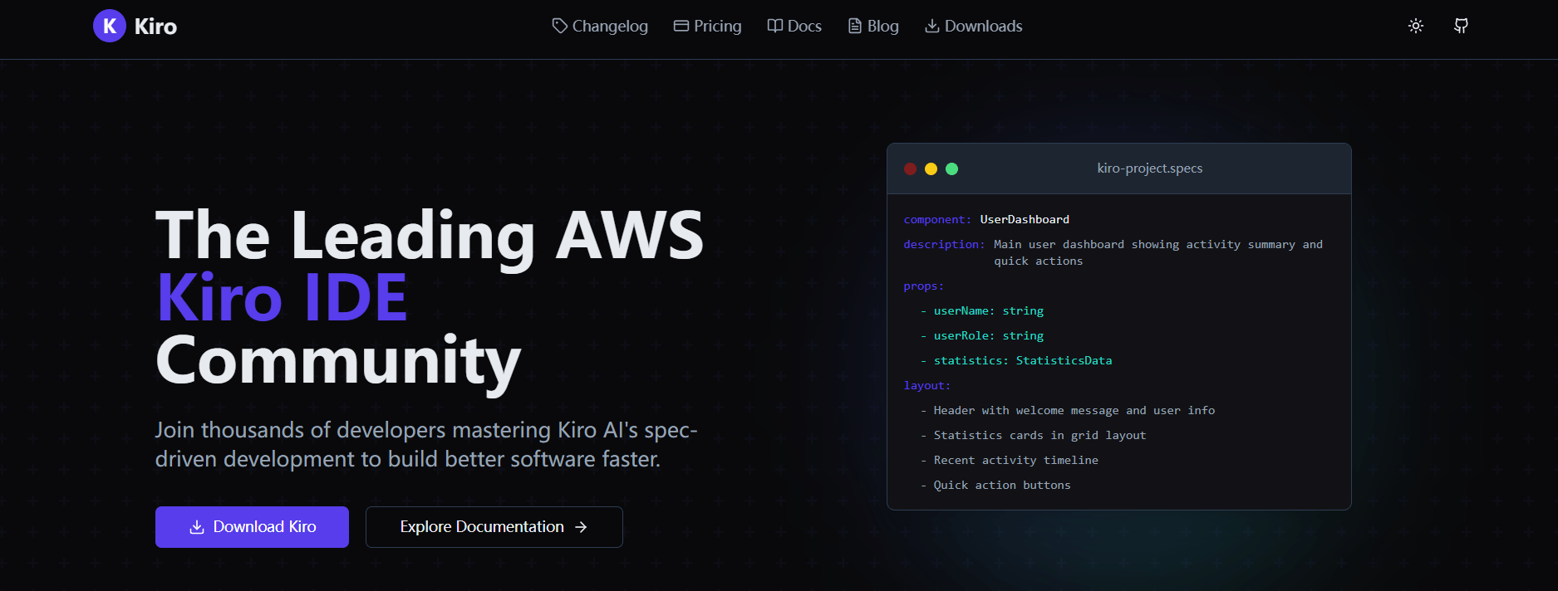This screenshot has width=1558, height=591.
Task: Click the card icon beside Pricing
Action: [x=681, y=26]
